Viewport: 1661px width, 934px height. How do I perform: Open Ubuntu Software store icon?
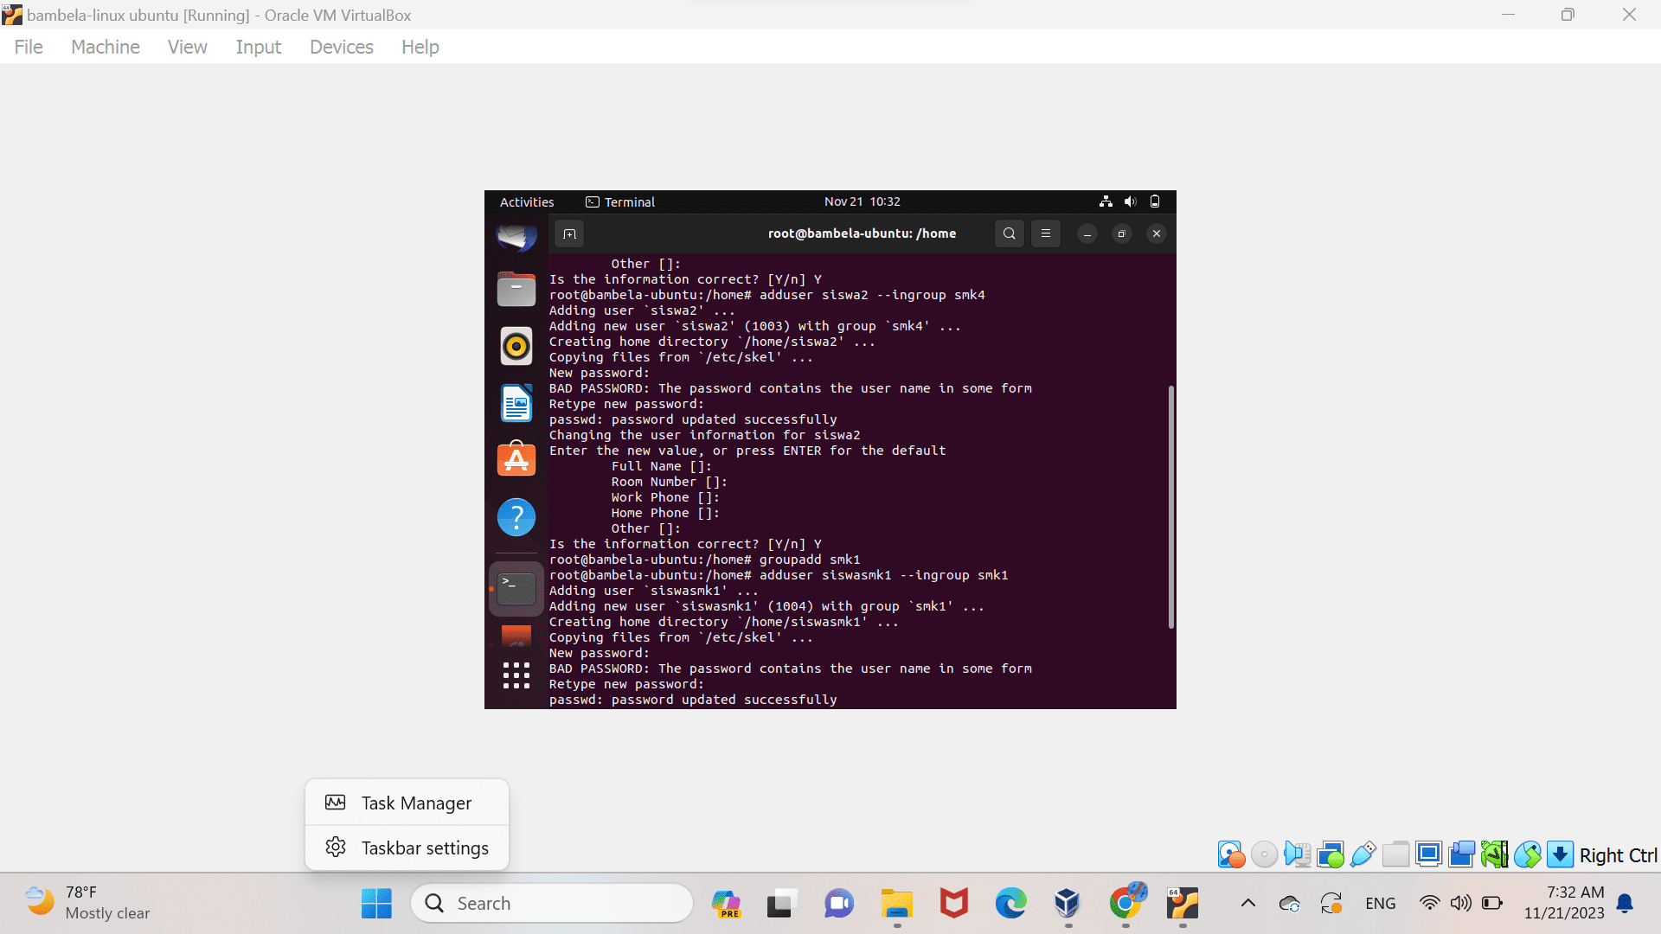point(516,459)
